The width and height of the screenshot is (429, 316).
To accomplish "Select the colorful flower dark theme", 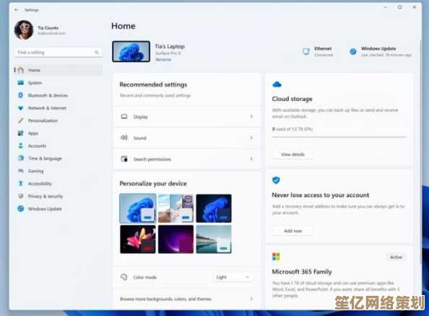I will coord(138,240).
